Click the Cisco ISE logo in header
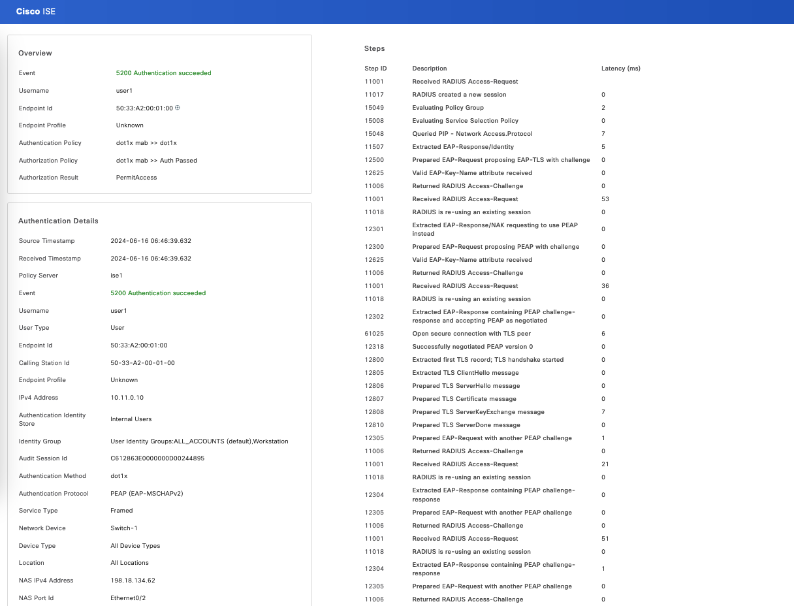This screenshot has height=606, width=794. [36, 12]
